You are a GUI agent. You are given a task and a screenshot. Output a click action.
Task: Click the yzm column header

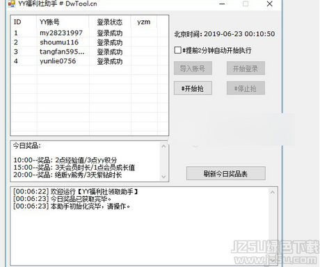tap(144, 22)
